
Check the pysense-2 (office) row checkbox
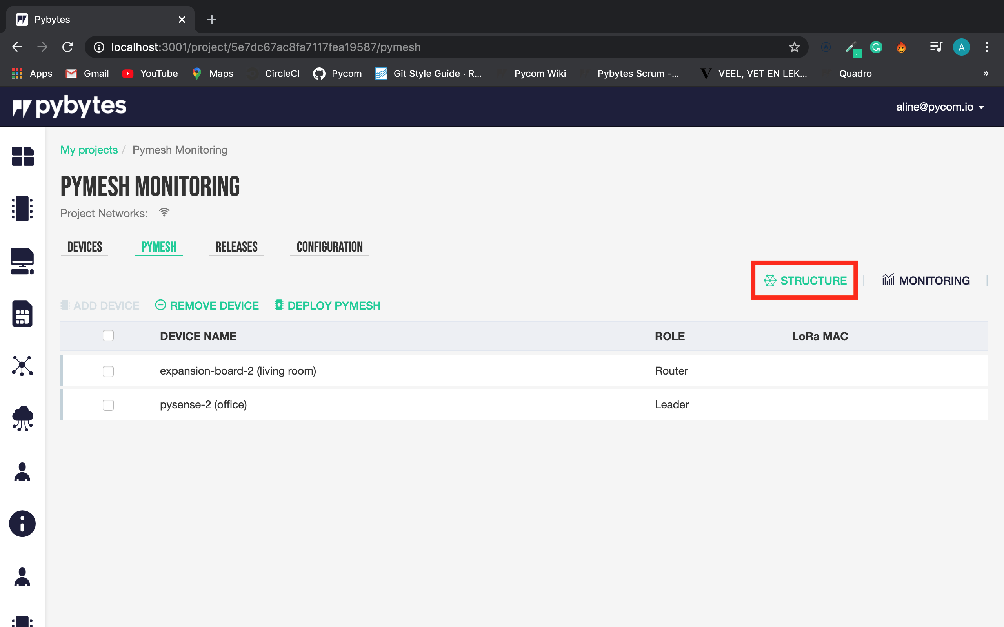[x=108, y=405]
